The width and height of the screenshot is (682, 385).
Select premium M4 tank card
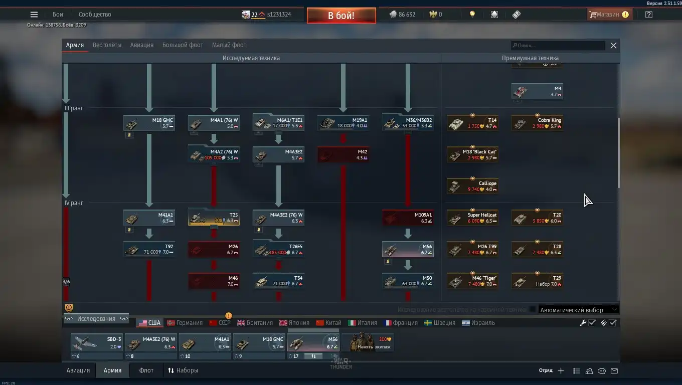tap(537, 92)
